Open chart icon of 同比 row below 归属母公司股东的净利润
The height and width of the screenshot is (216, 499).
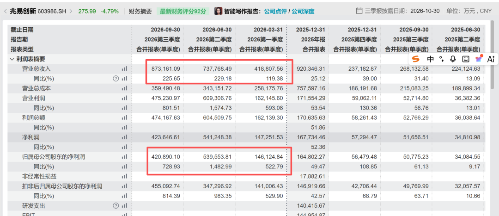[x=124, y=167]
